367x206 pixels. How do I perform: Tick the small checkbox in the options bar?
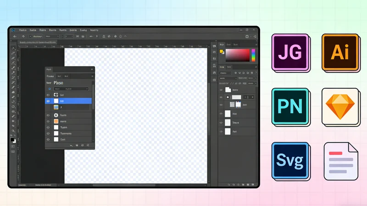click(30, 37)
